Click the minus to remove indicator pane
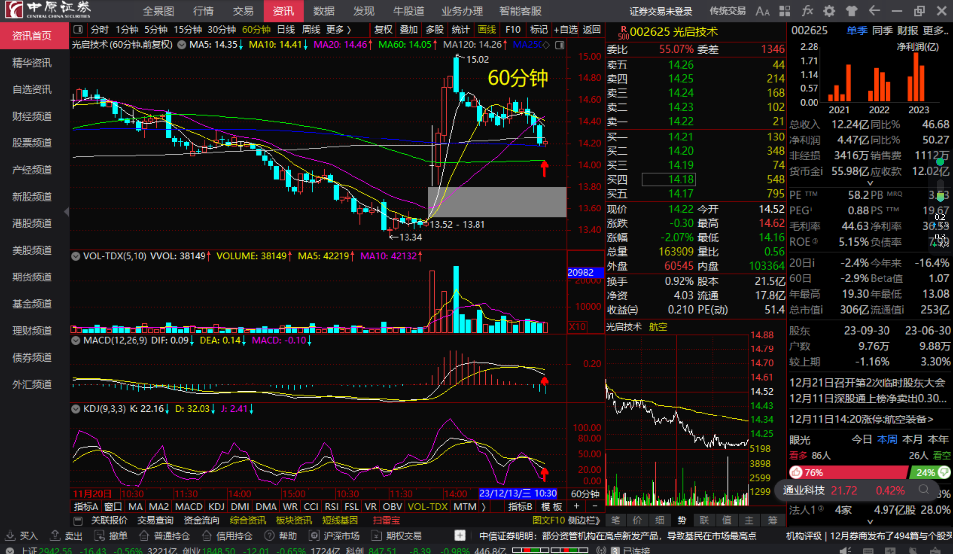Viewport: 953px width, 554px height. 595,507
